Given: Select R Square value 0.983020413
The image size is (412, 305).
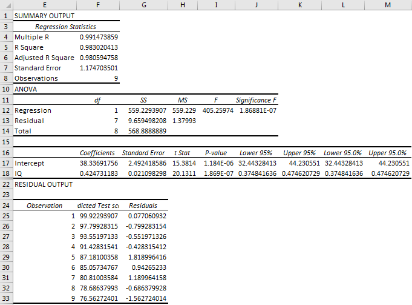Looking at the screenshot, I should (x=99, y=47).
